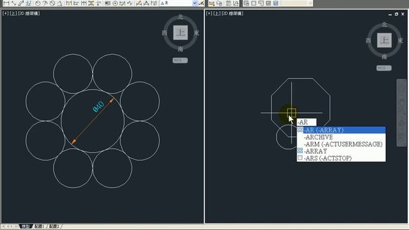Click the 上 face of left ViewCube
Image resolution: width=409 pixels, height=230 pixels.
tap(180, 33)
